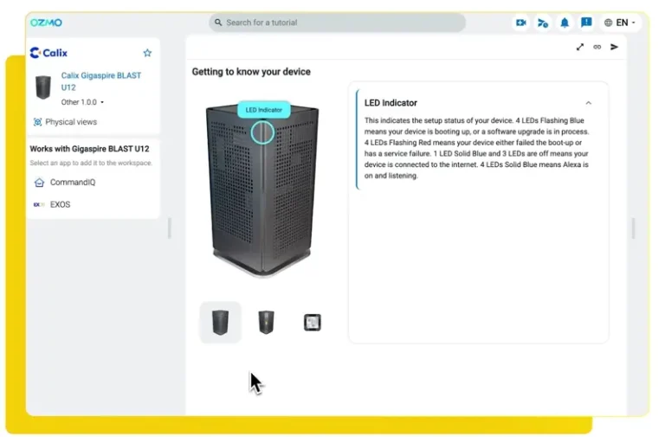Select the first device view thumbnail

(220, 323)
